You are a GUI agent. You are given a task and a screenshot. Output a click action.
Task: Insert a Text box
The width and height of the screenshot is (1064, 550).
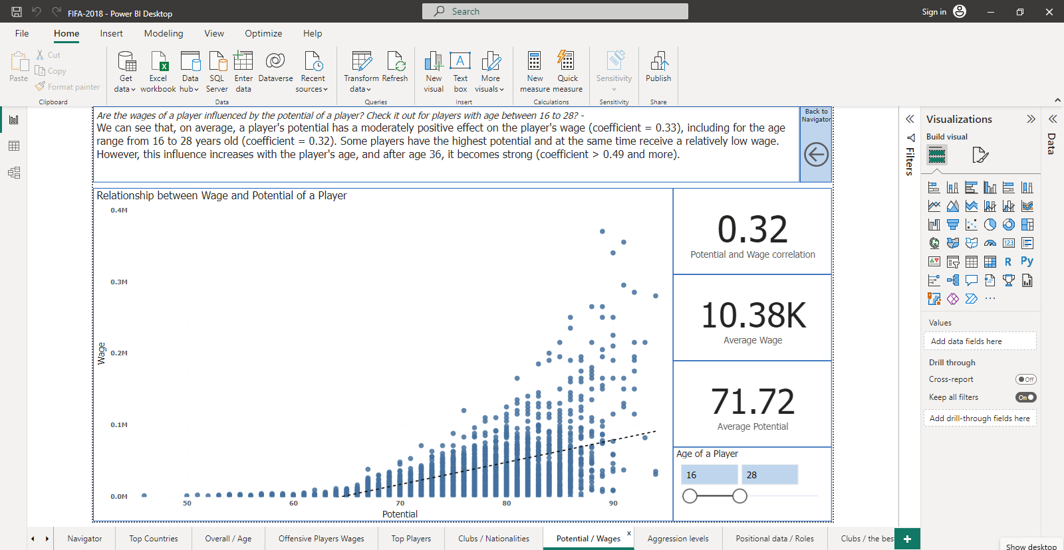pyautogui.click(x=460, y=62)
